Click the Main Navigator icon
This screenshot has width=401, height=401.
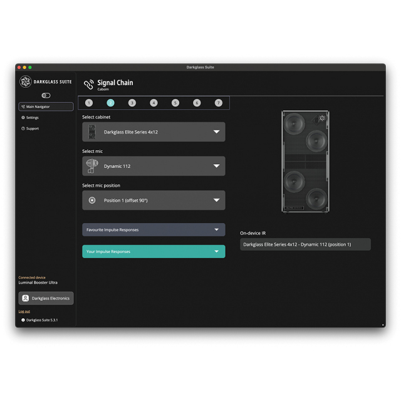click(23, 107)
